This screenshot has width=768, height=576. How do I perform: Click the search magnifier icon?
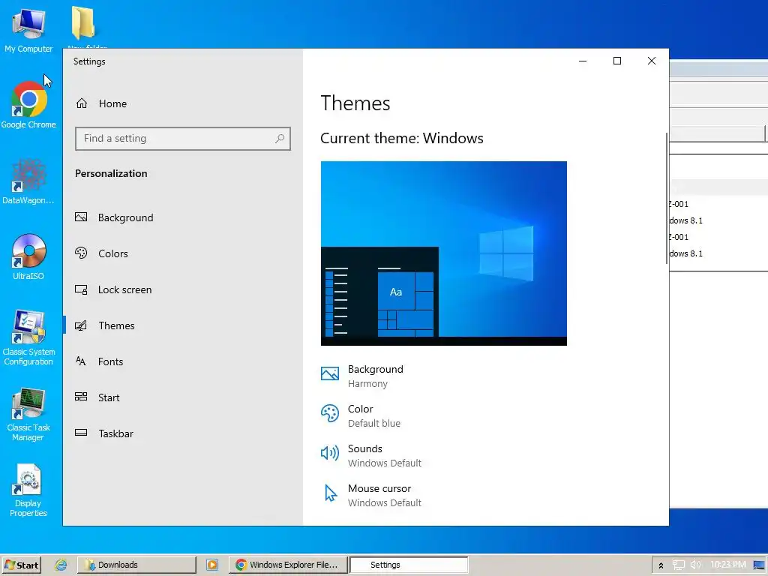point(280,139)
